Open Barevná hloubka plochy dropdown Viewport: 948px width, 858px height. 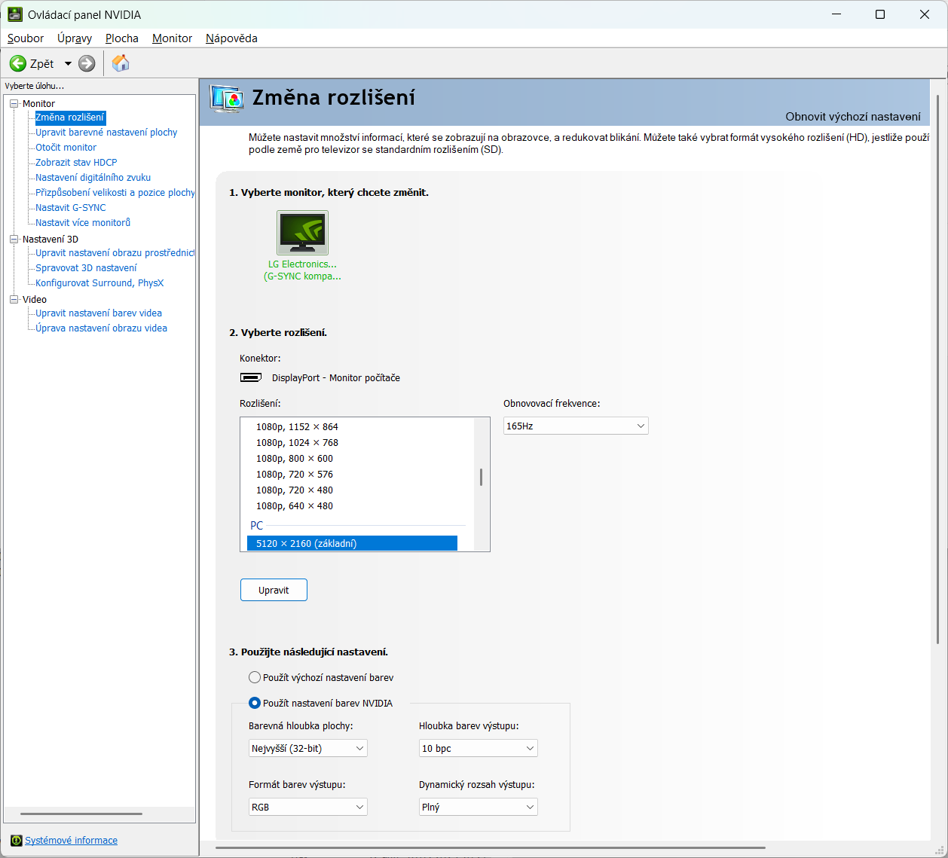pos(308,748)
